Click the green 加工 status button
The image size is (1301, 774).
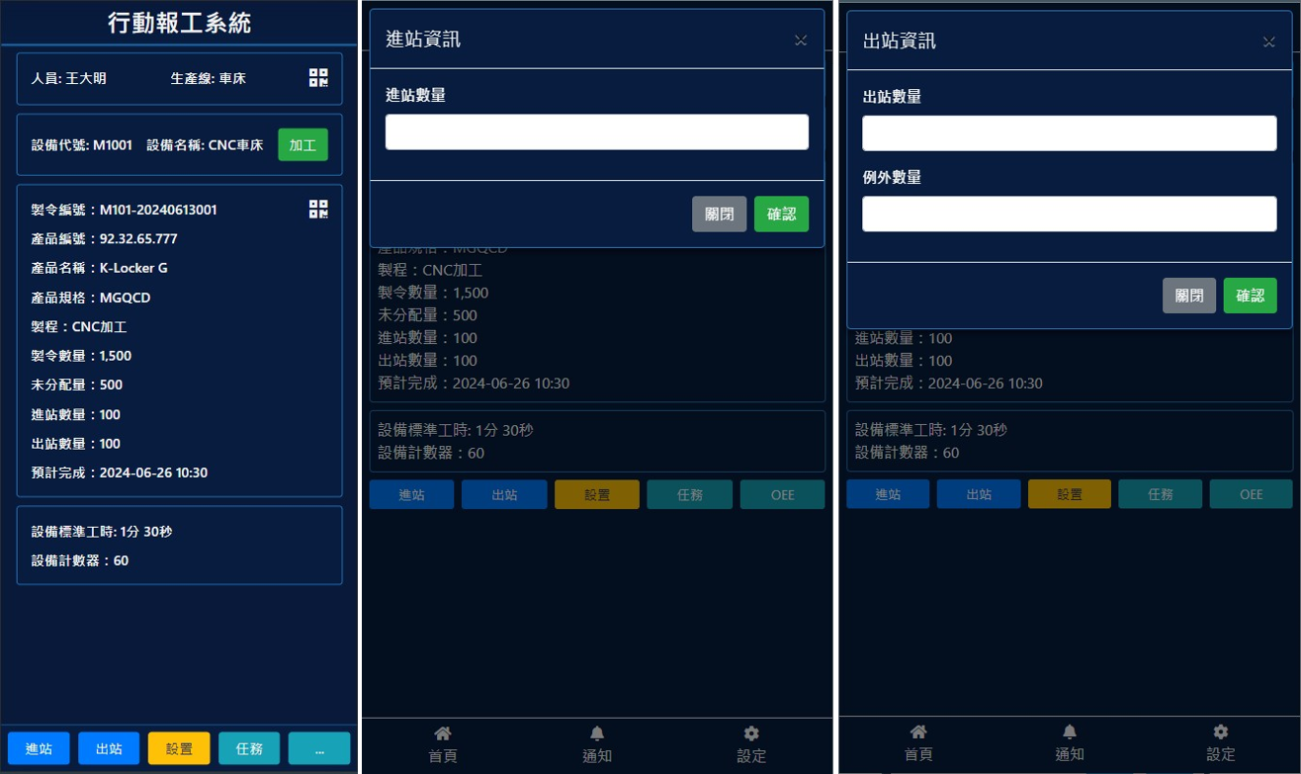click(x=303, y=145)
